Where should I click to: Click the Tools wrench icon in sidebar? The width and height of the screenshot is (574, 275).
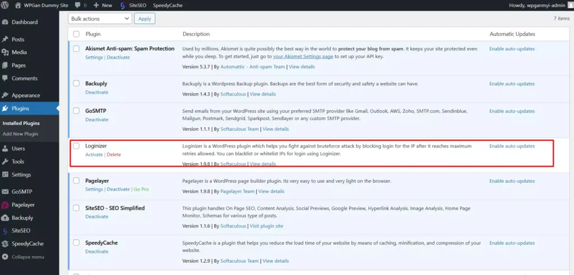(5, 162)
